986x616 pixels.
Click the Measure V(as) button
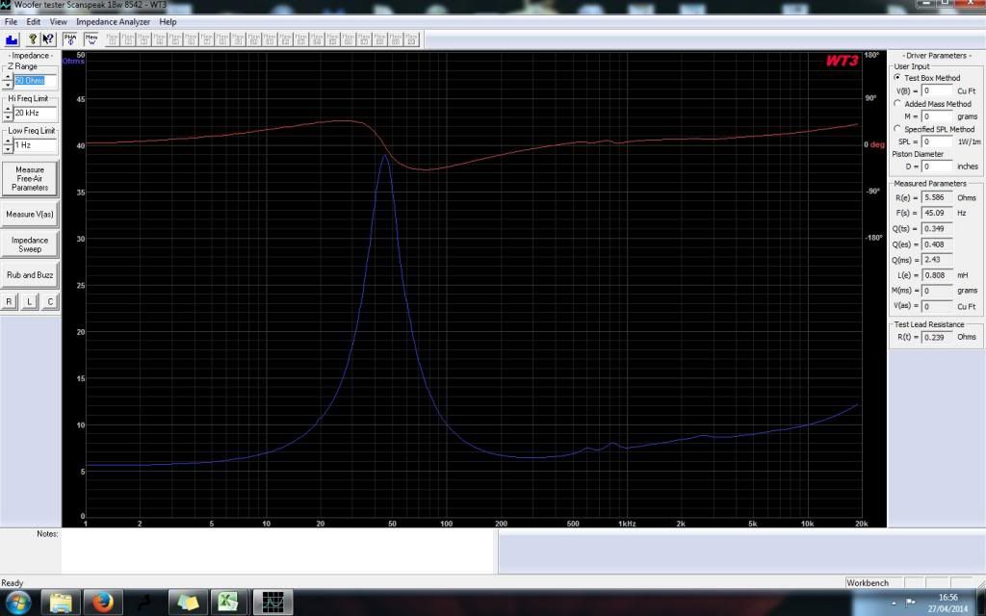pos(30,215)
